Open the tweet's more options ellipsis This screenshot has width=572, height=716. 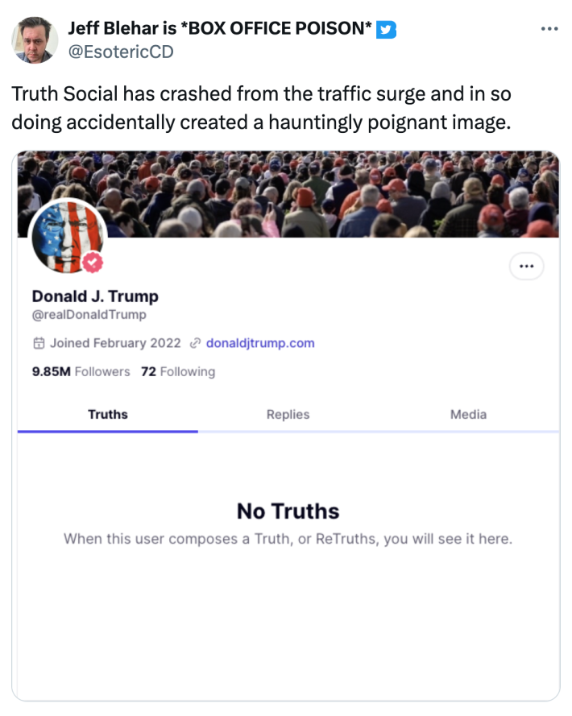[549, 29]
